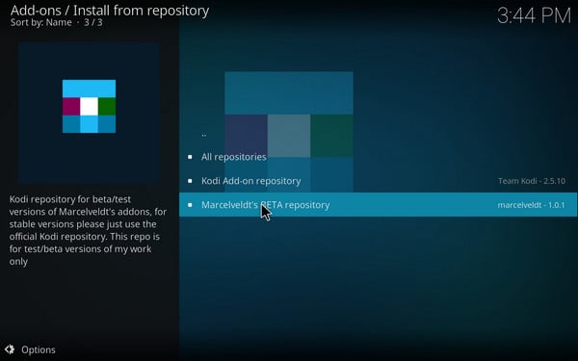The image size is (578, 361).
Task: Click the repository icon thumbnail in left panel
Action: pyautogui.click(x=89, y=113)
